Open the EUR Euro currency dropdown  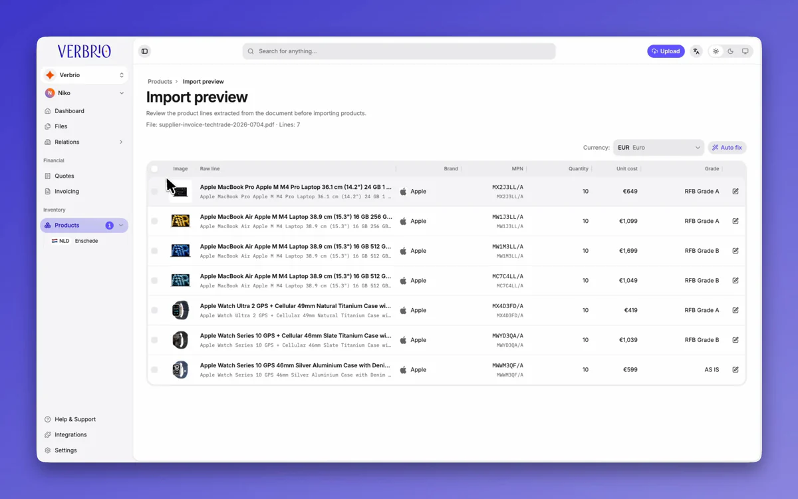coord(658,148)
